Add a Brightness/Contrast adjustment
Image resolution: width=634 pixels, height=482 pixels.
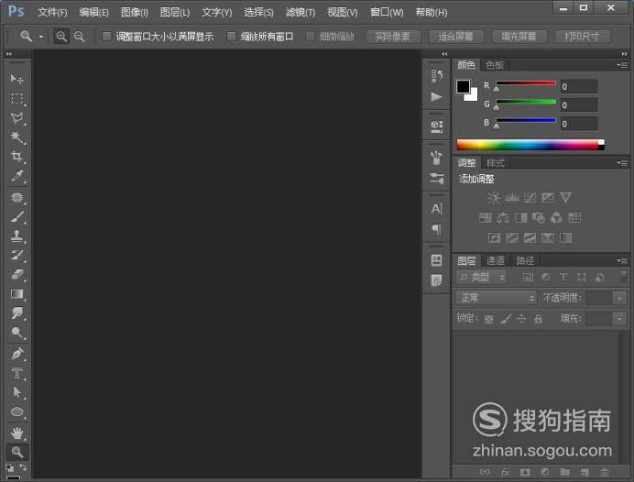[493, 197]
